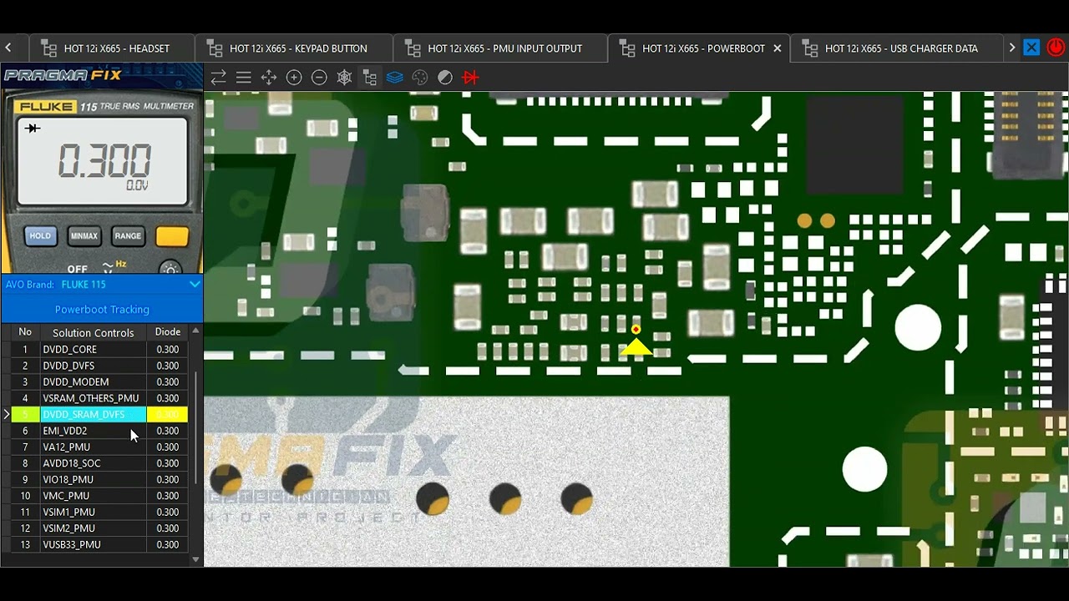Image resolution: width=1069 pixels, height=601 pixels.
Task: Close the POWERBOOT tab
Action: [778, 48]
